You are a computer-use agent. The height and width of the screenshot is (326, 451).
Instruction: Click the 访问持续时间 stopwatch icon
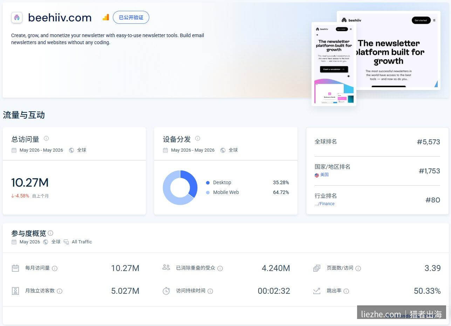pos(166,291)
